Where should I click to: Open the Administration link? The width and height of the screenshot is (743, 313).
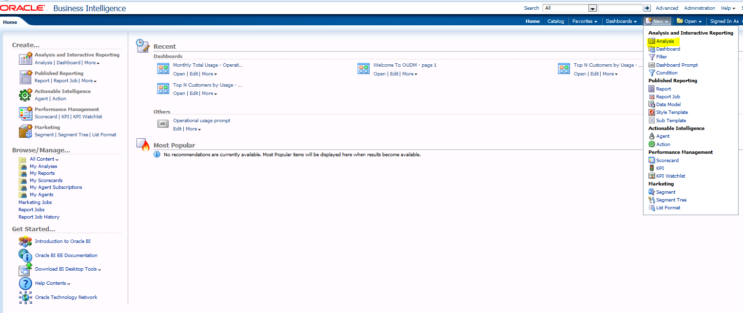pos(700,8)
